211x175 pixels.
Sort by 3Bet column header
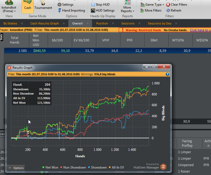[154, 40]
